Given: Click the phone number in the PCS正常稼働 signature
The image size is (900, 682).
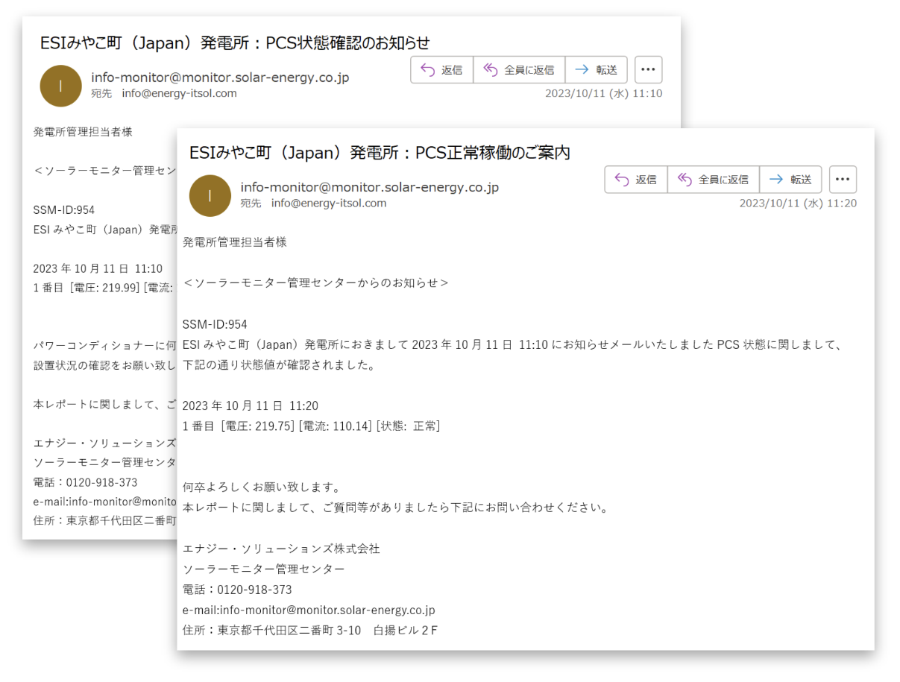Looking at the screenshot, I should tap(254, 590).
